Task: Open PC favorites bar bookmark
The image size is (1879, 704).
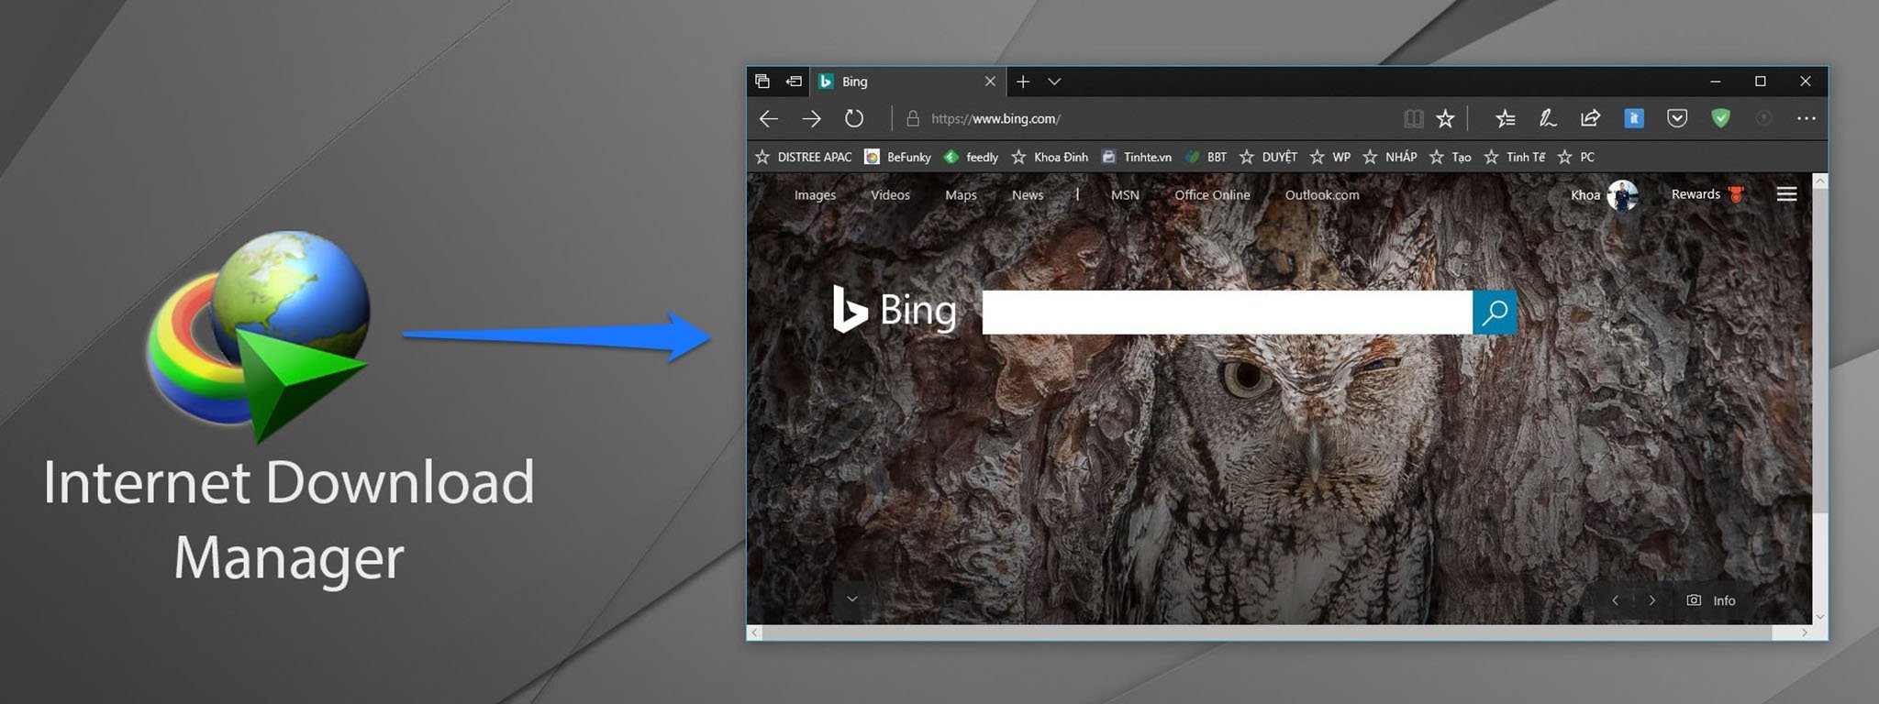Action: [1576, 157]
